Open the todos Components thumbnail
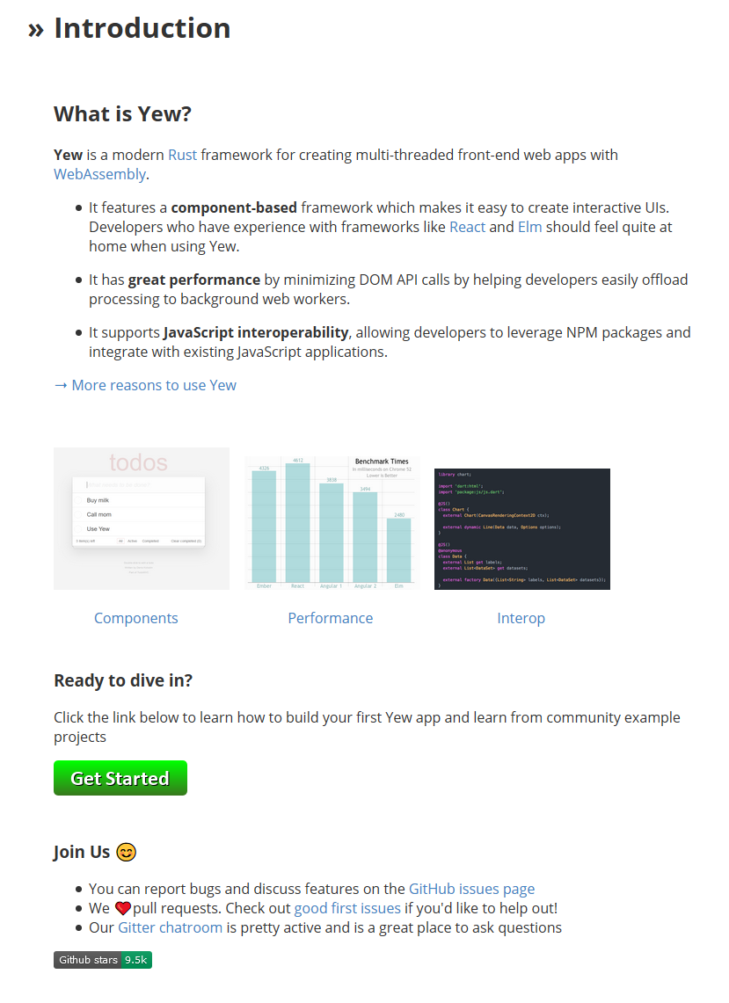 142,518
